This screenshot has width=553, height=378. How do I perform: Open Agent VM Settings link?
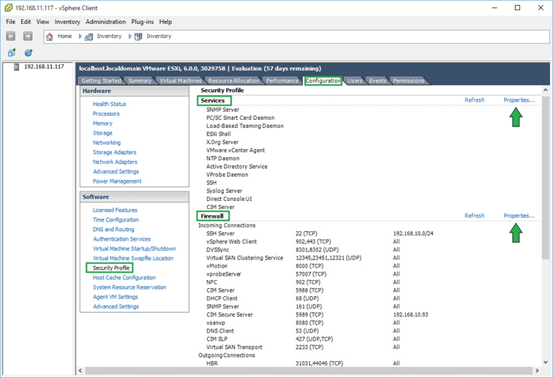tap(116, 297)
